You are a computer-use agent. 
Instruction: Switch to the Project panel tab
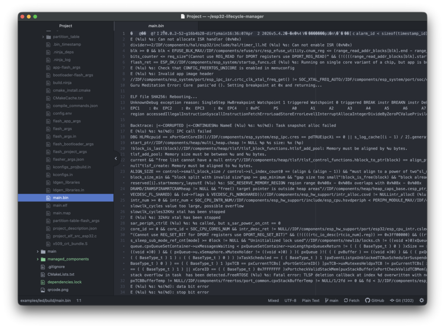66,26
